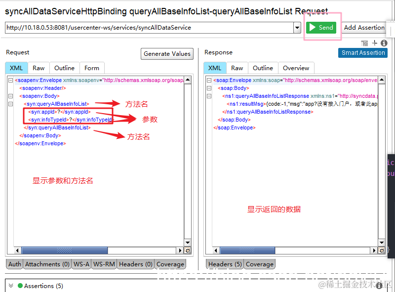The width and height of the screenshot is (395, 292).
Task: Select the Request Outline tab
Action: tap(65, 68)
